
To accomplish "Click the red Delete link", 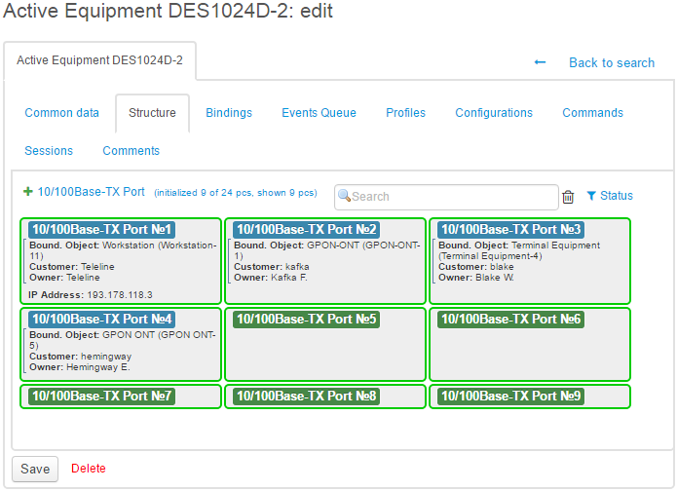I will 88,469.
